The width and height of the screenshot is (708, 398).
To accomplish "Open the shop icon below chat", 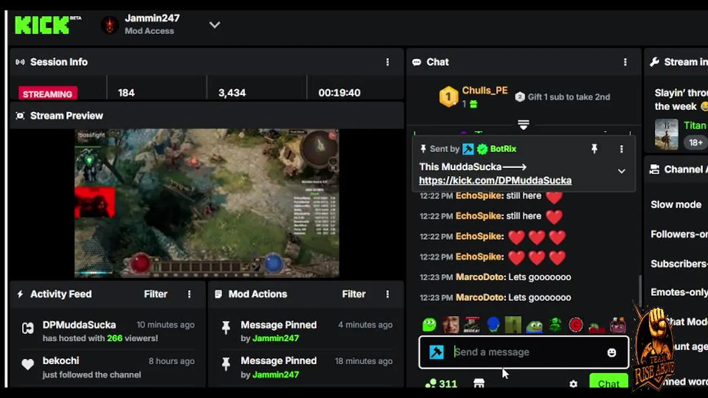I will tap(479, 383).
